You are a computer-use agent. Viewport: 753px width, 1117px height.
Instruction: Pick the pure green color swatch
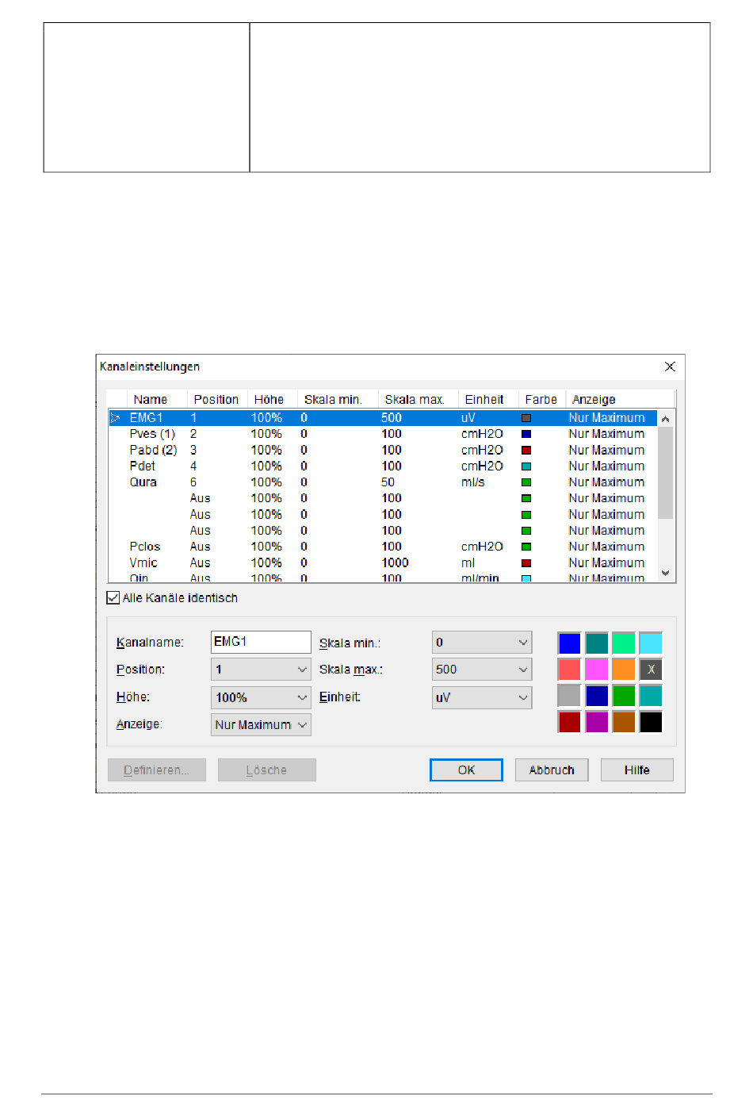[624, 696]
